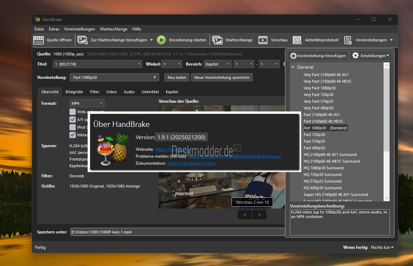
Task: Select Very Fast 1080p30 preset
Action: point(319,88)
